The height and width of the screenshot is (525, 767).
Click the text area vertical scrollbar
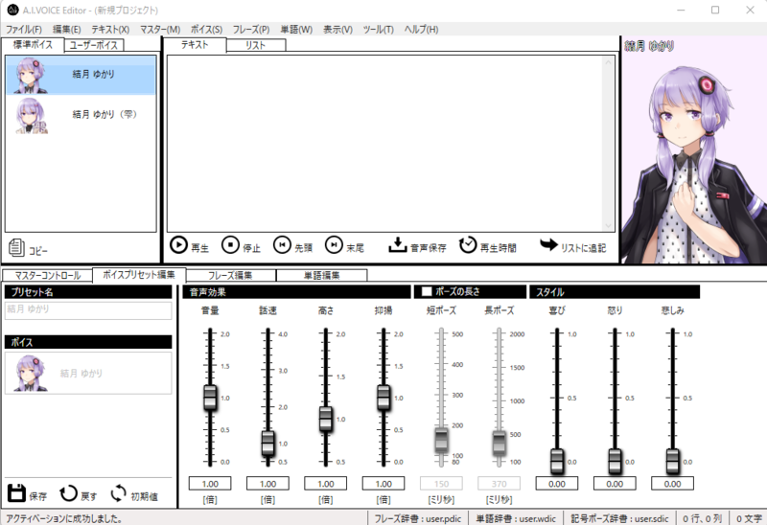coord(609,144)
